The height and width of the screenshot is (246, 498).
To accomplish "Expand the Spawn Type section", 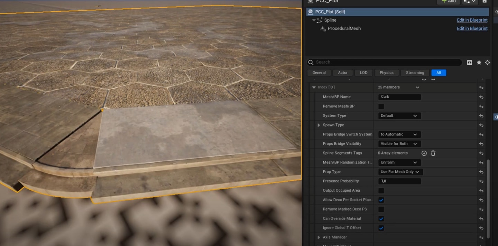I will pyautogui.click(x=319, y=125).
